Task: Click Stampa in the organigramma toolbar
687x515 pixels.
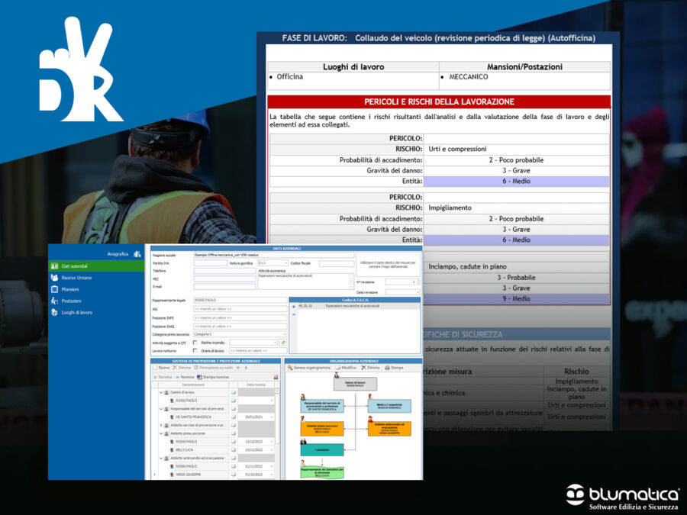Action: (394, 368)
